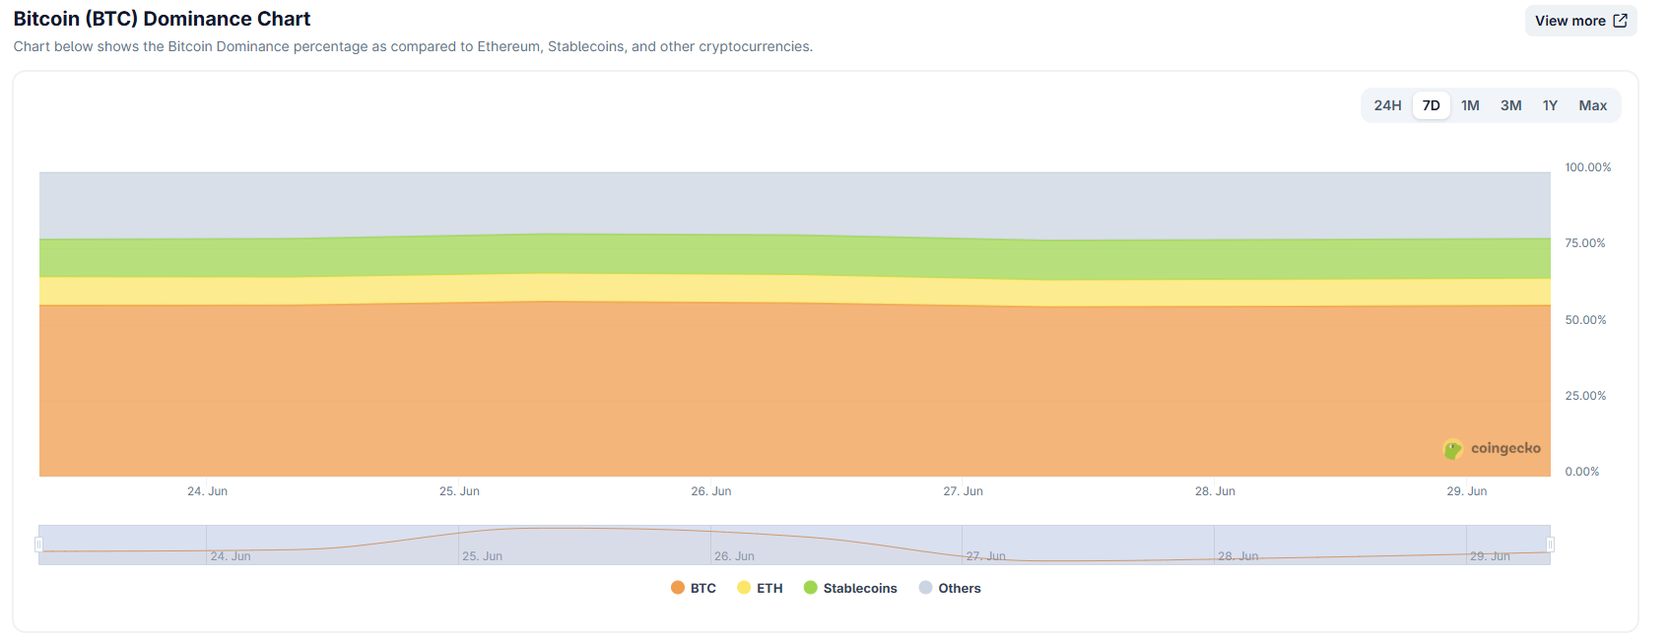
Task: Click the green Stablecoins band in the chart
Action: tap(794, 256)
